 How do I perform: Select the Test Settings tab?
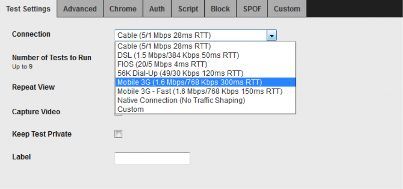click(x=28, y=9)
